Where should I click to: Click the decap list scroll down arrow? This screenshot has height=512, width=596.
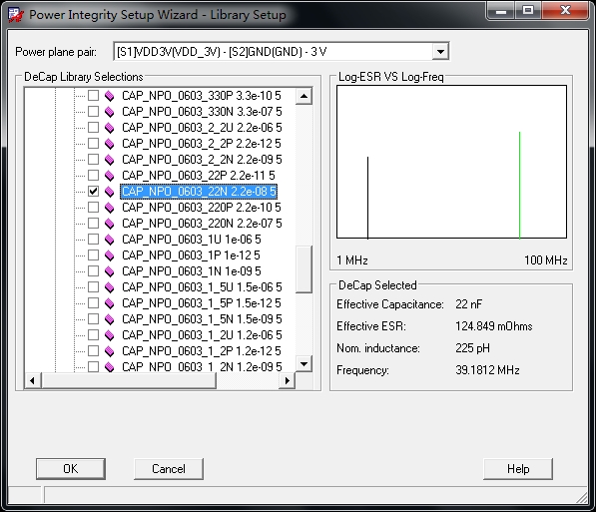click(x=303, y=364)
